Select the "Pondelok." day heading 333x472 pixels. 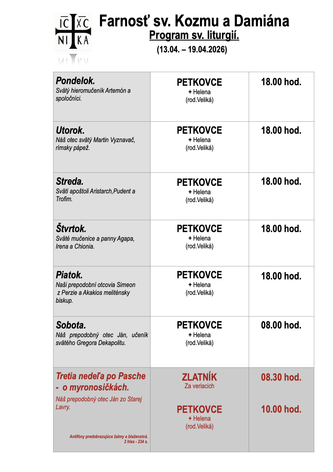click(75, 81)
